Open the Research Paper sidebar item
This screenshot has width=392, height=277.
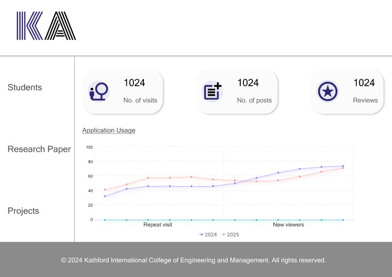39,149
